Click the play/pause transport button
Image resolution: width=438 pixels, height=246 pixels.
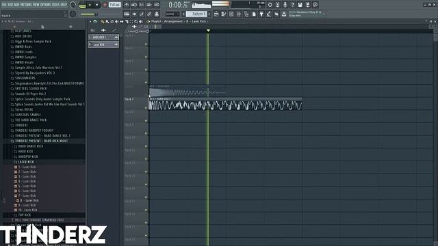tap(90, 5)
